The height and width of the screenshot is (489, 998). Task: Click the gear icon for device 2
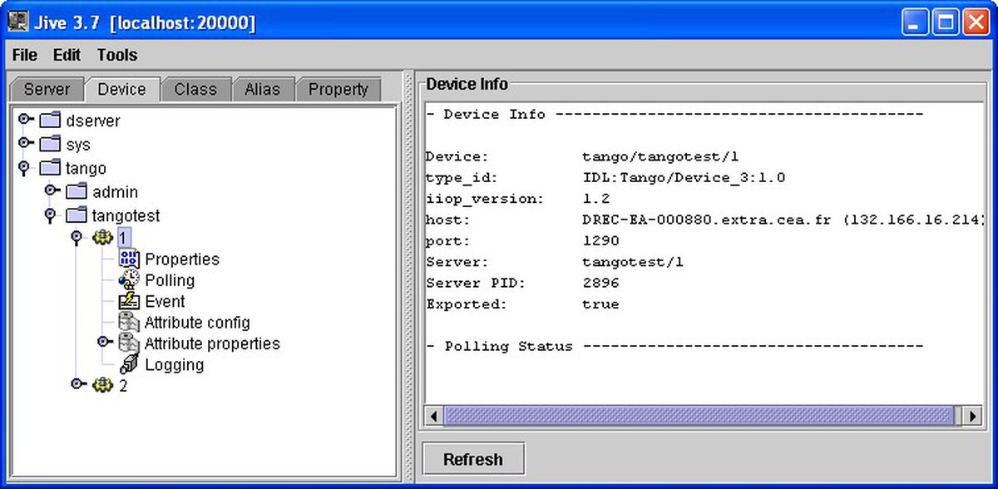tap(102, 384)
